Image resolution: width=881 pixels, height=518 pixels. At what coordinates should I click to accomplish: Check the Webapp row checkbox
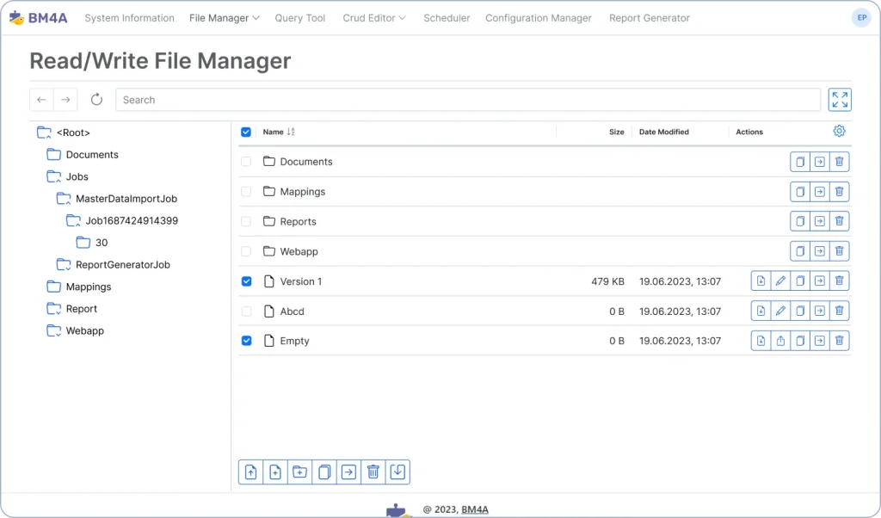246,251
